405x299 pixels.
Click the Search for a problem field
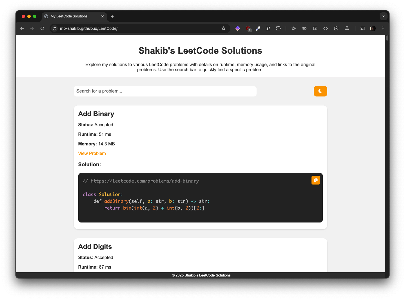(165, 91)
